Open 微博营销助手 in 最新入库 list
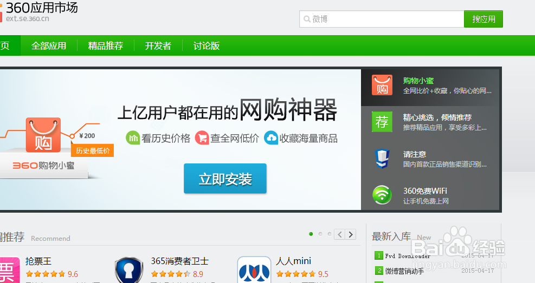Screen dimensions: 535x283 coord(404,271)
